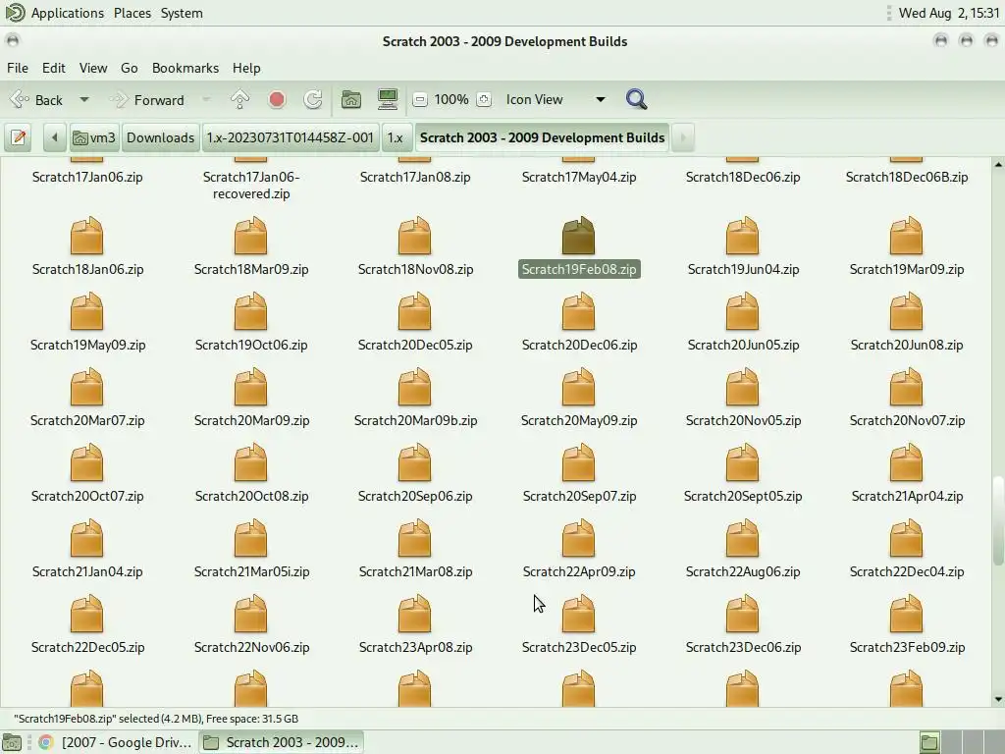
Task: Select the Scratch19Mar09.zip archive icon
Action: click(x=906, y=236)
